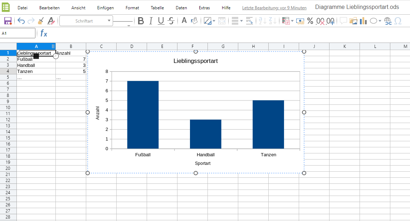Merge cells using the merge icon
The width and height of the screenshot is (410, 221).
click(x=222, y=21)
